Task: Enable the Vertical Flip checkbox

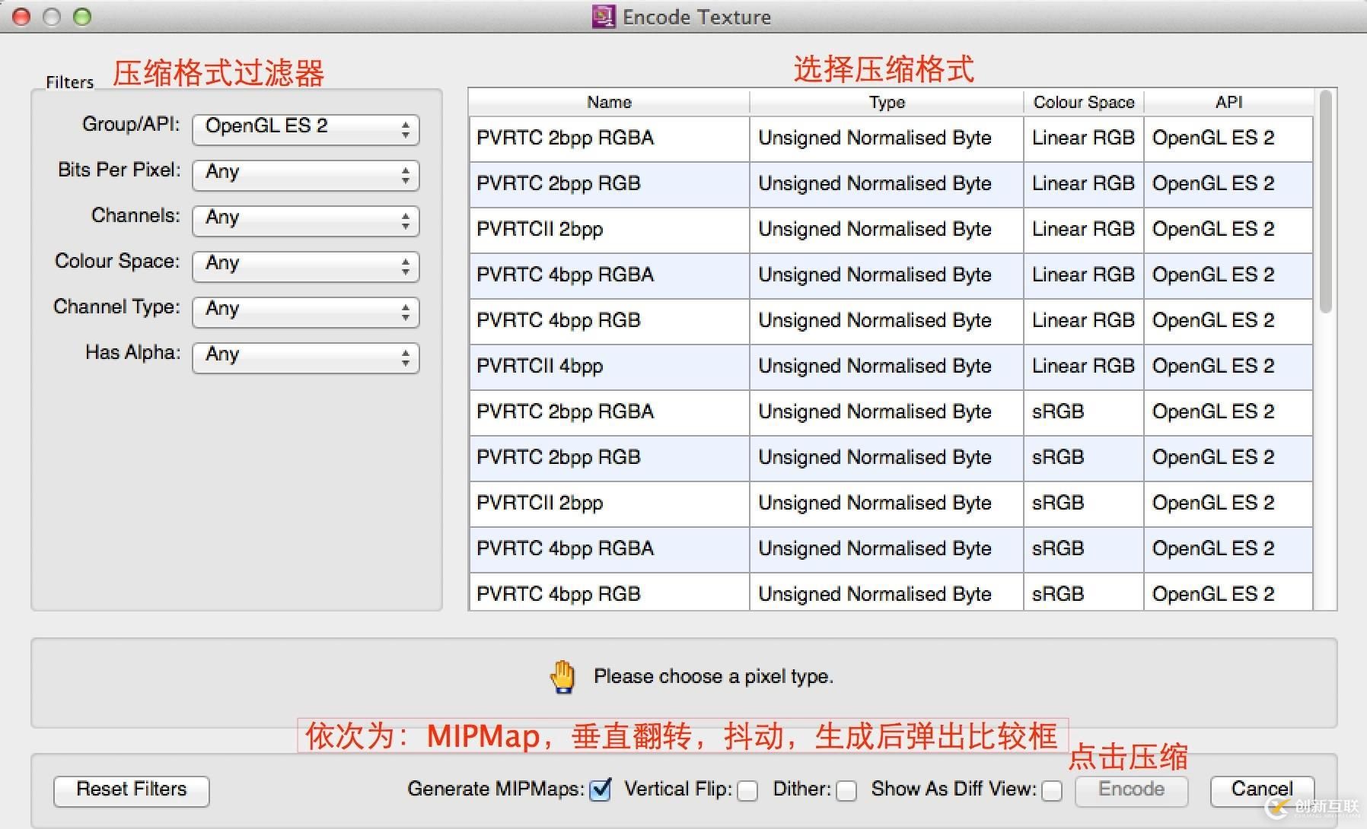Action: coord(748,791)
